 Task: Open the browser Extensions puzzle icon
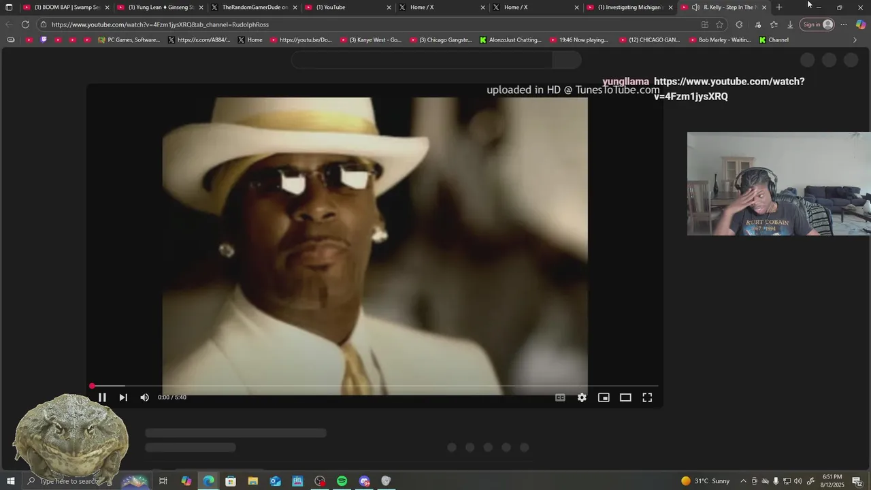740,24
